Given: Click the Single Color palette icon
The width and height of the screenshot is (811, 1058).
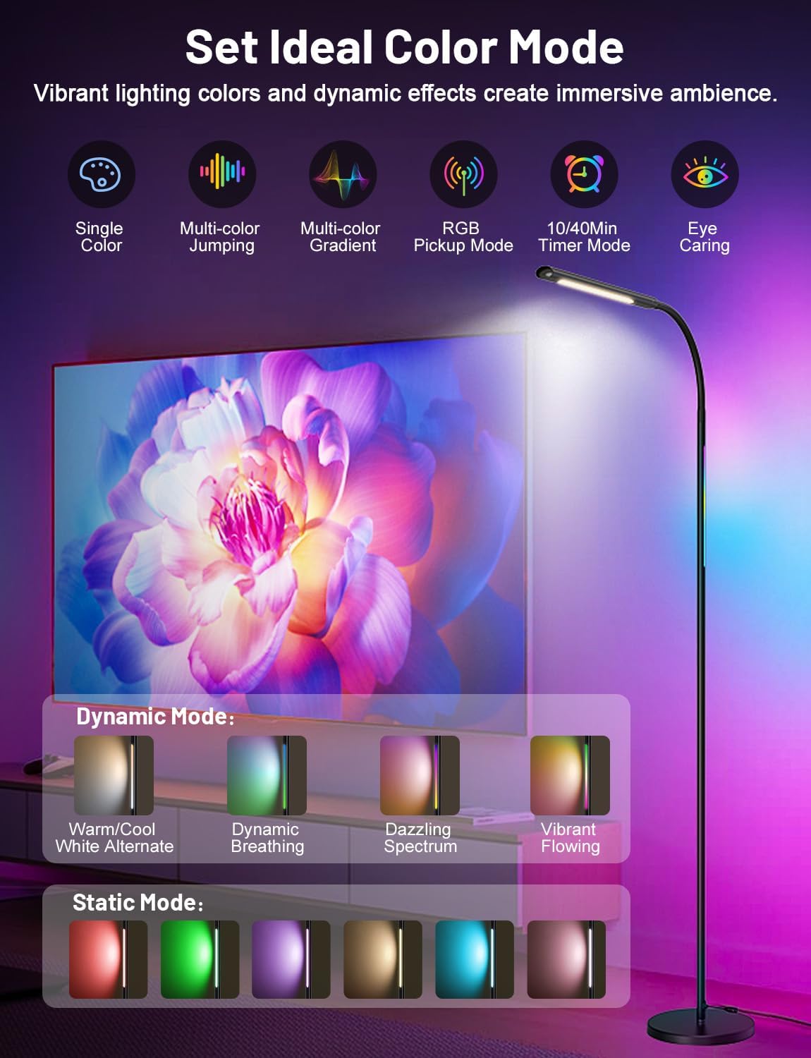Looking at the screenshot, I should point(102,174).
